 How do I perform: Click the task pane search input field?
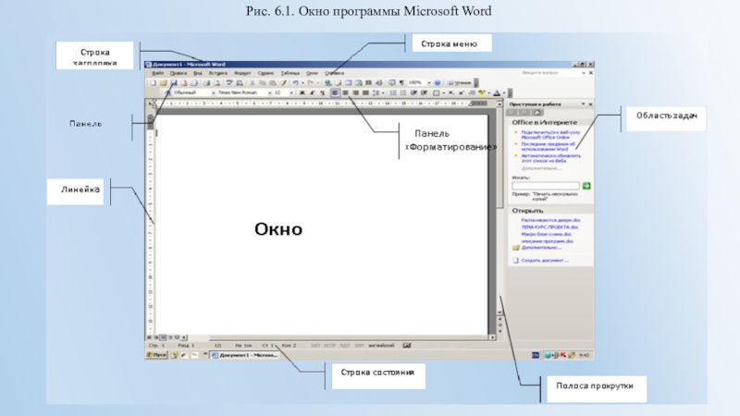click(546, 186)
